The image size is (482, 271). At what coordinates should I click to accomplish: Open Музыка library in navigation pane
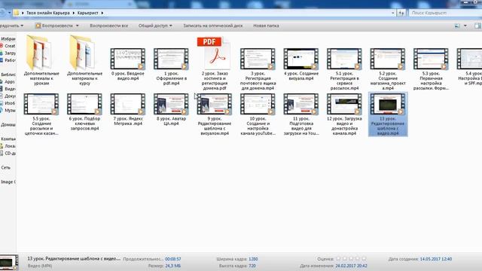tap(8, 111)
